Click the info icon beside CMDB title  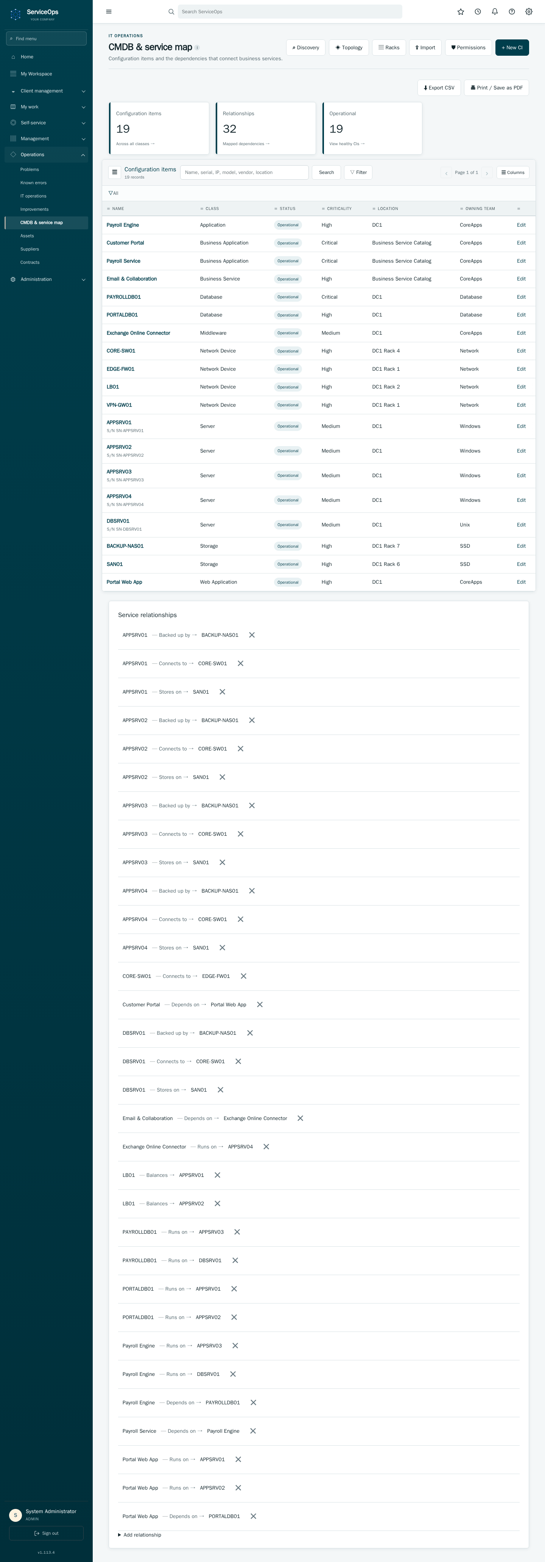click(x=198, y=47)
